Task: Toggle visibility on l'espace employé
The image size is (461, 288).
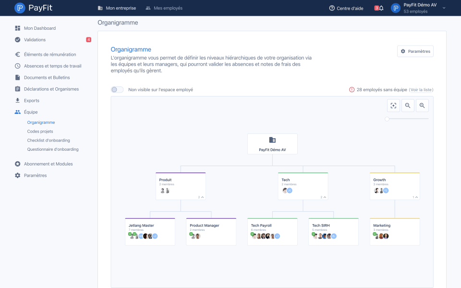Action: [117, 90]
